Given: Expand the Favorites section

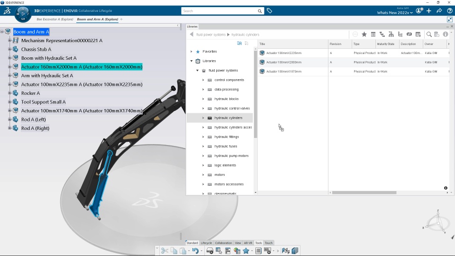Looking at the screenshot, I should click(191, 51).
